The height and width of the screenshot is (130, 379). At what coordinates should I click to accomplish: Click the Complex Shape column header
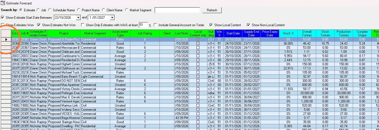362,33
